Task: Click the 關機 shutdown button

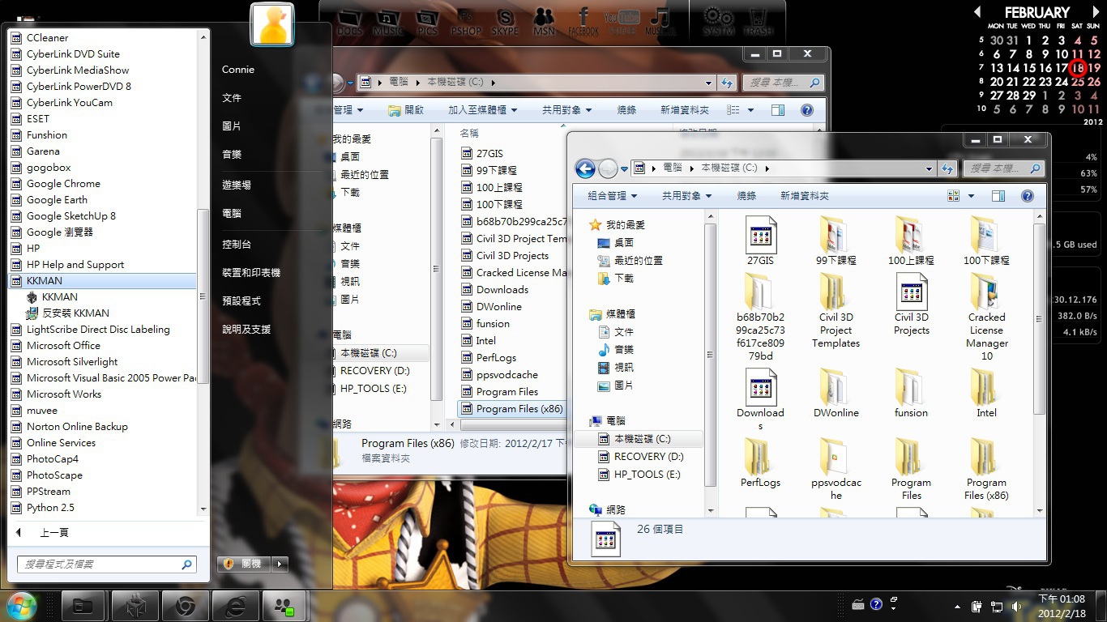Action: [244, 564]
